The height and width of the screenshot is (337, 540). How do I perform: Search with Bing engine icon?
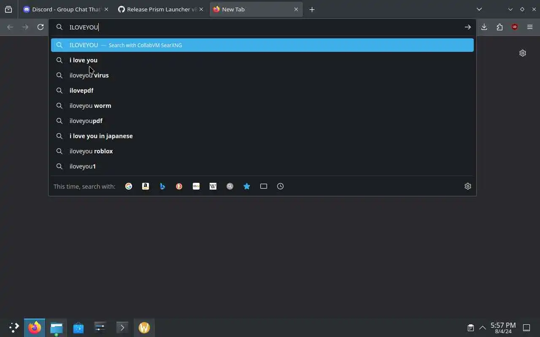click(x=162, y=186)
